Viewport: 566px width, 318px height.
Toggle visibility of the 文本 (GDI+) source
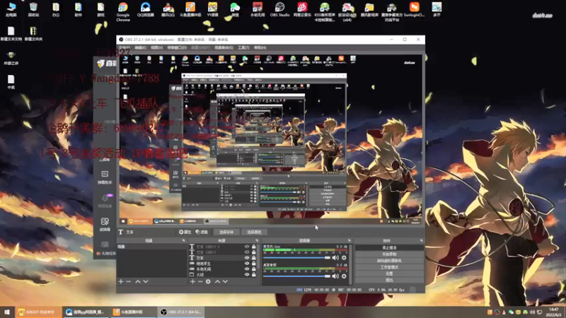pos(247,252)
